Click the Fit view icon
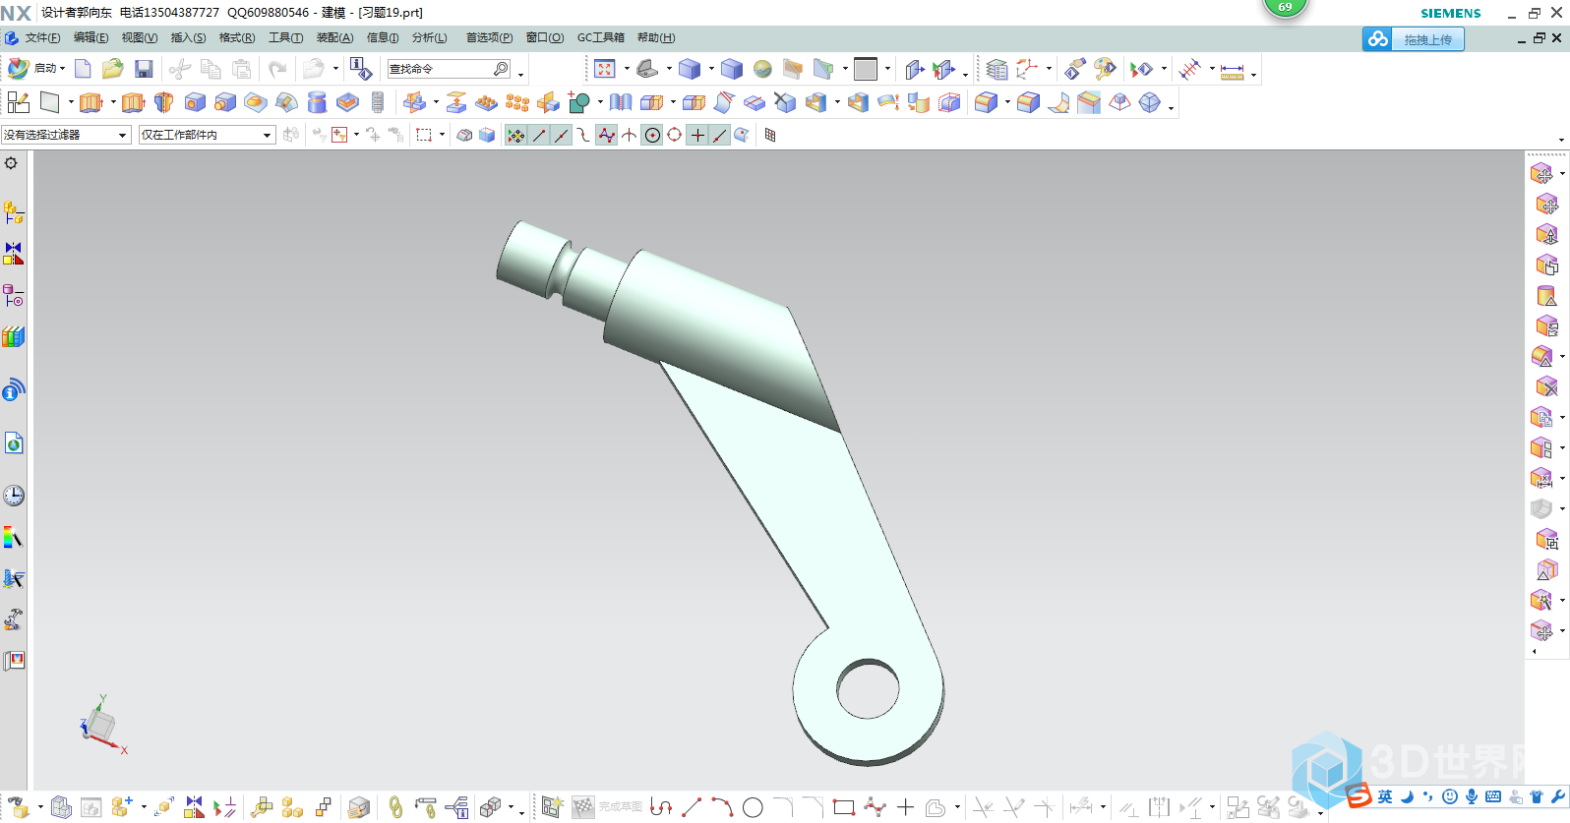Viewport: 1570px width, 823px height. pos(605,69)
